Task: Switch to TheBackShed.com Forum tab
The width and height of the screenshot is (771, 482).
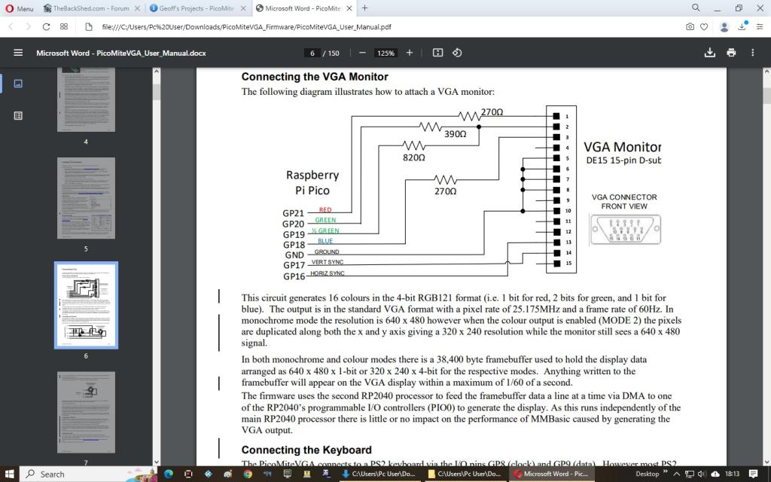Action: point(90,8)
